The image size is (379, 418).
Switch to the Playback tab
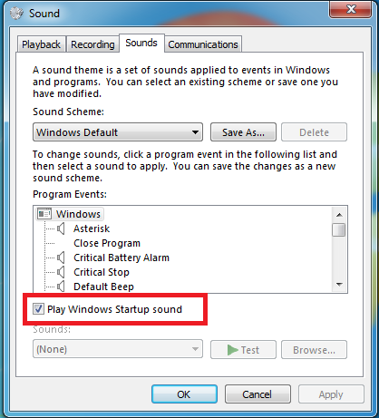tap(41, 44)
